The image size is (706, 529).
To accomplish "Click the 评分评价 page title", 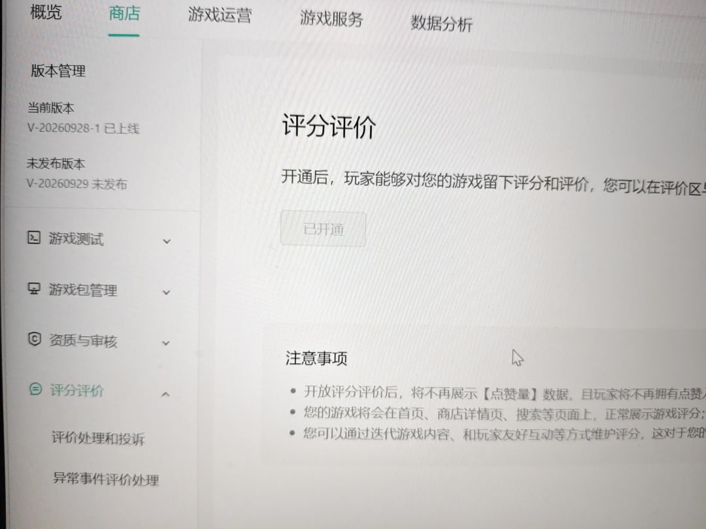I will (329, 126).
